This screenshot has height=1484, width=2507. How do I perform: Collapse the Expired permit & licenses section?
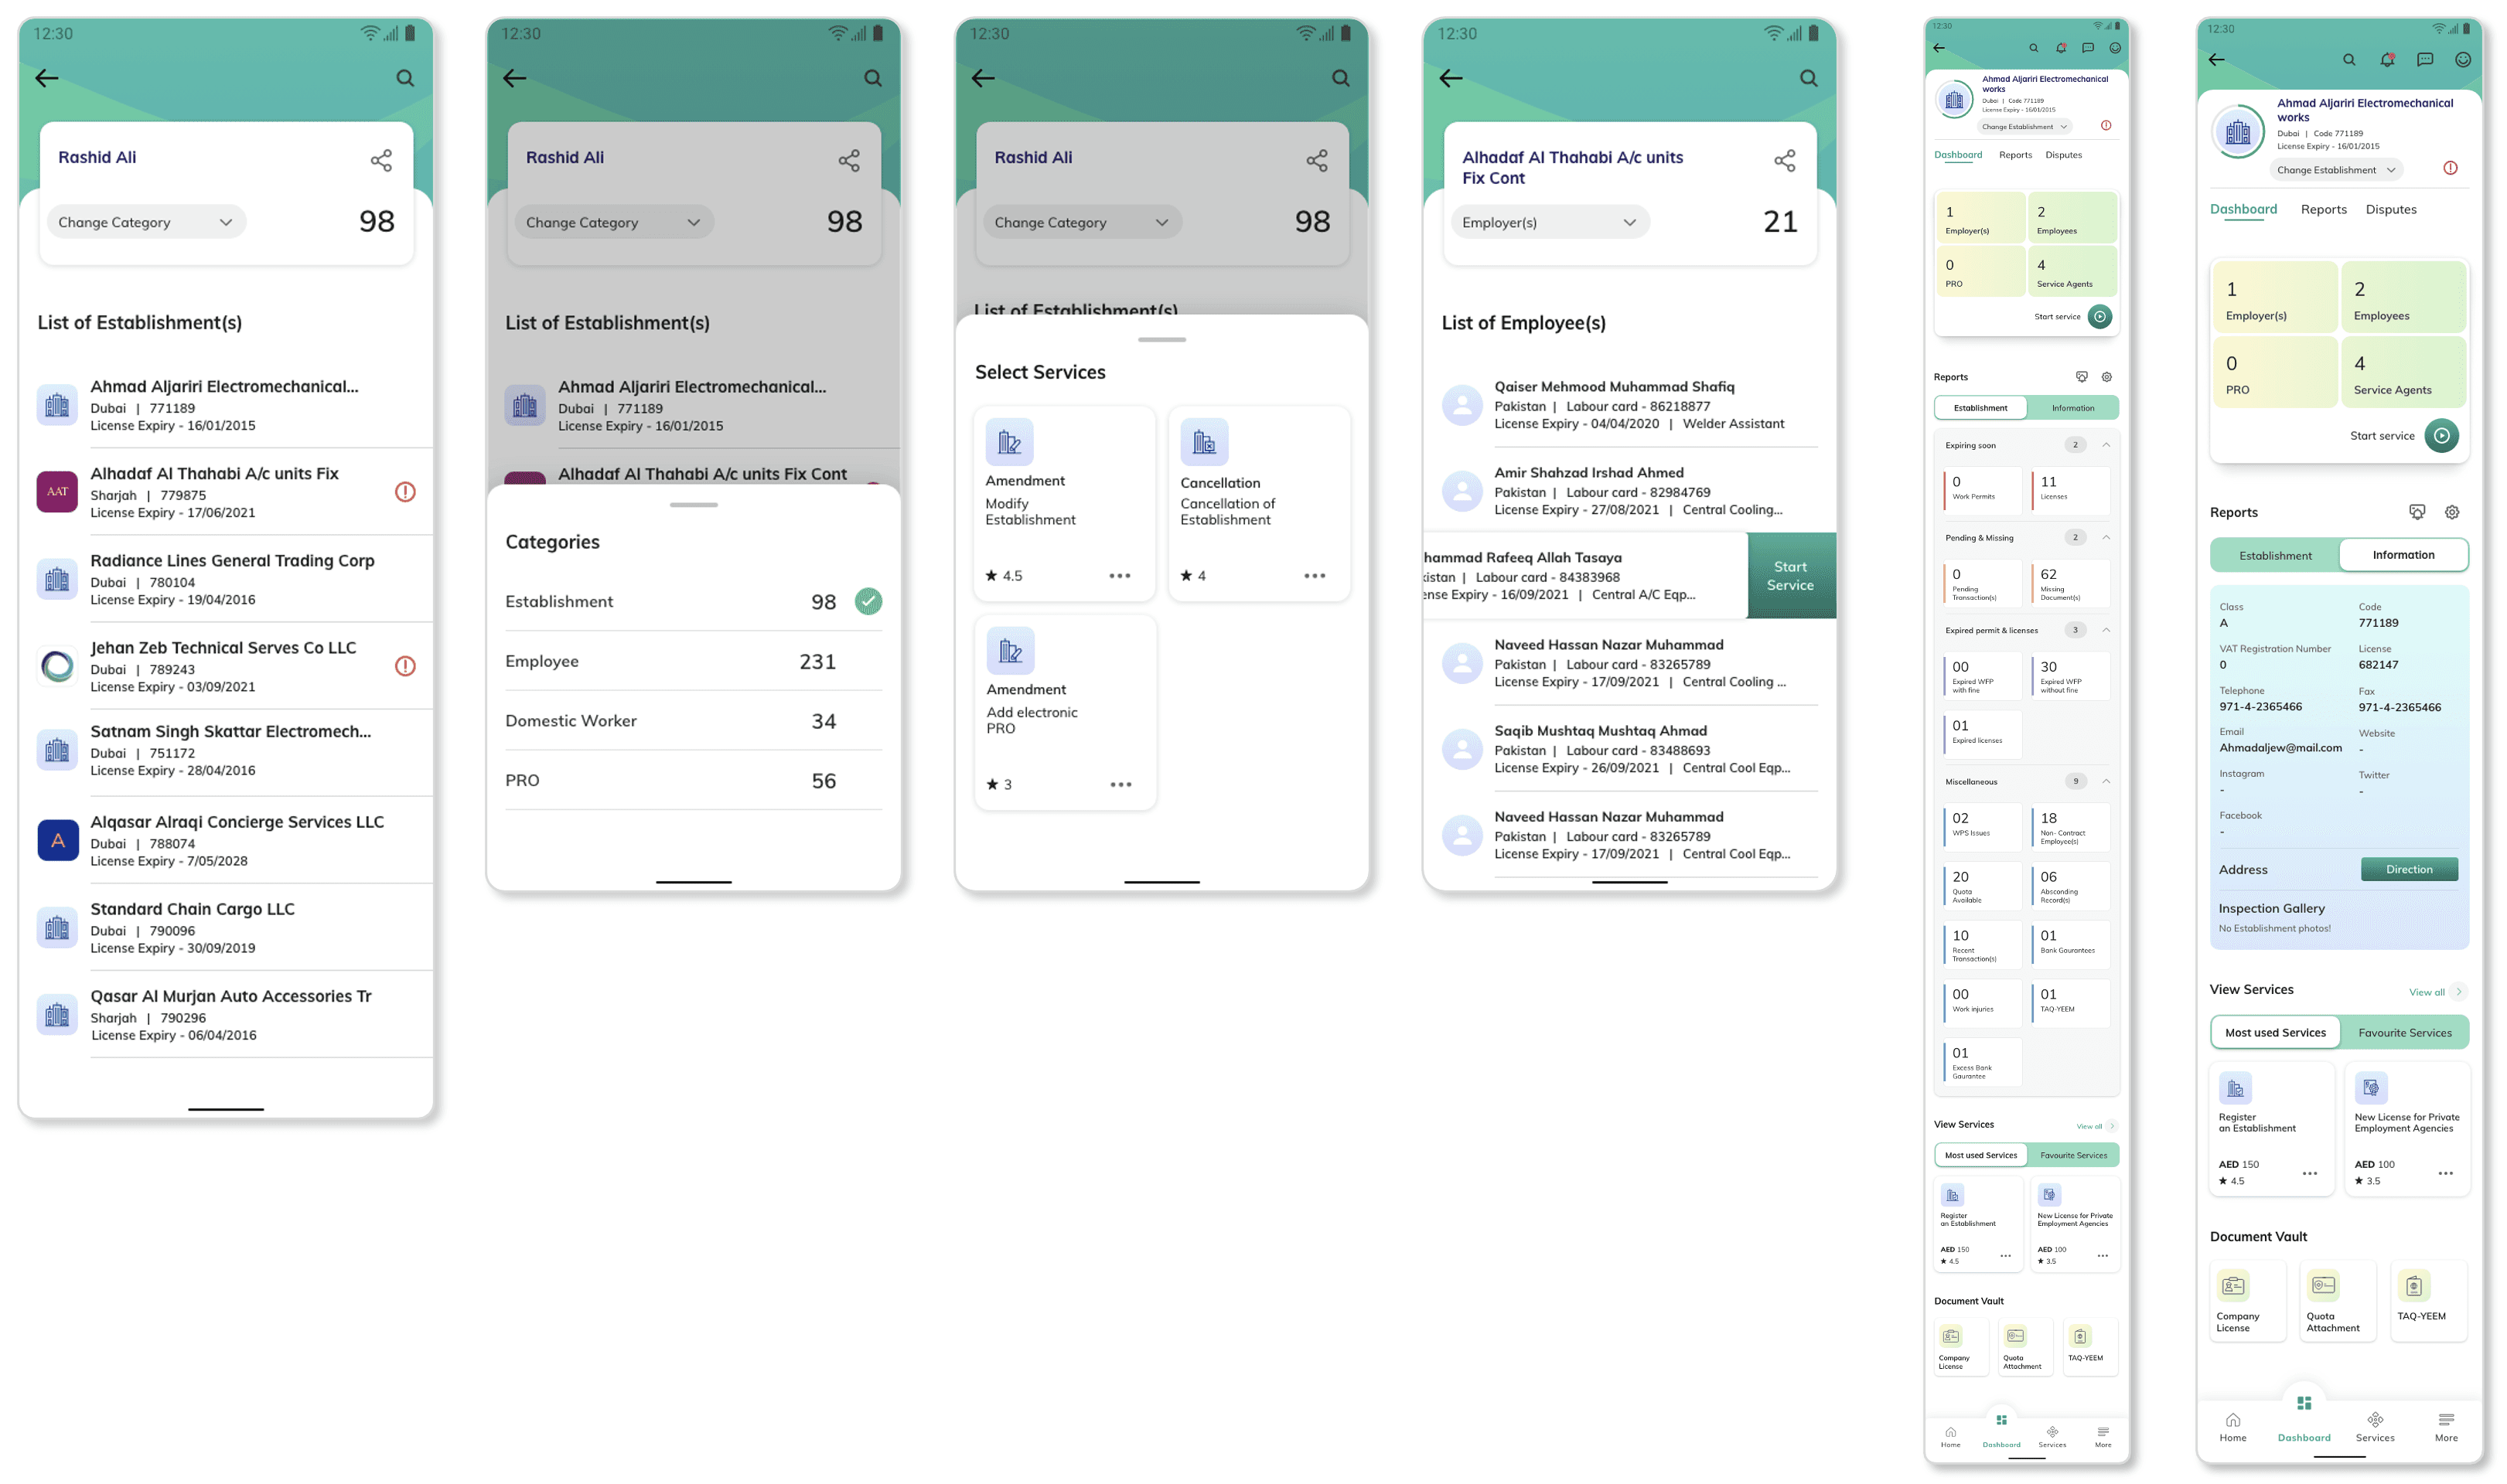(2106, 630)
